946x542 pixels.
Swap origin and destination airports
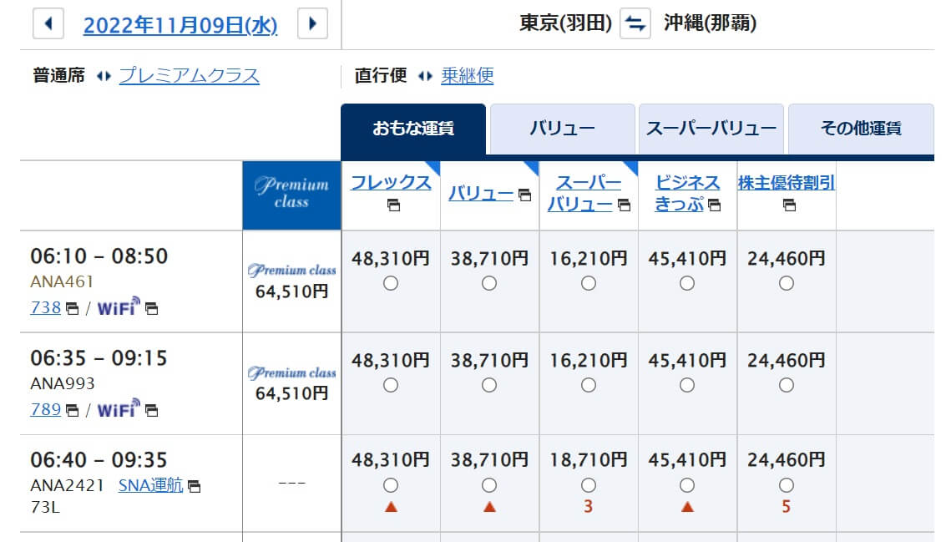click(x=635, y=24)
